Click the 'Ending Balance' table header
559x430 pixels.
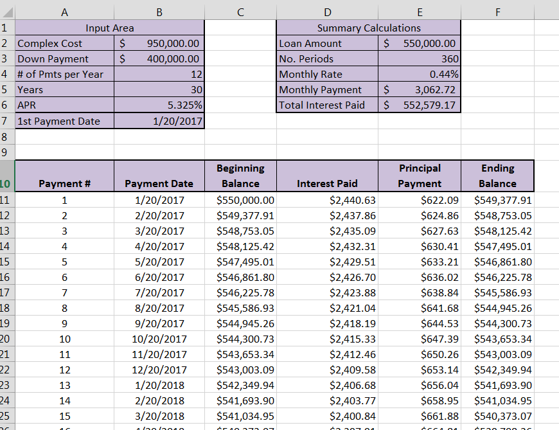498,175
